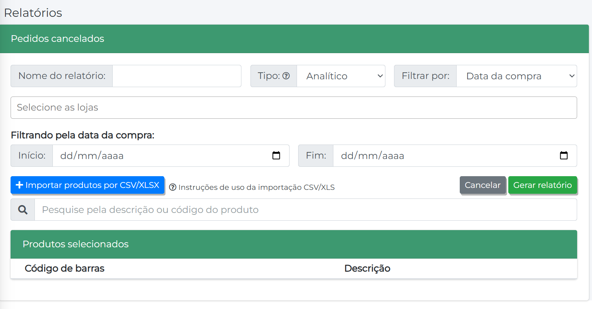
Task: Open the Fim date calendar picker icon
Action: pyautogui.click(x=563, y=155)
